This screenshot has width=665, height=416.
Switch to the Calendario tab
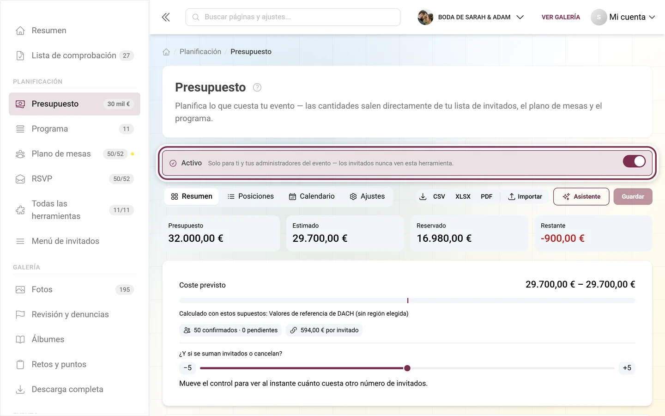(312, 196)
